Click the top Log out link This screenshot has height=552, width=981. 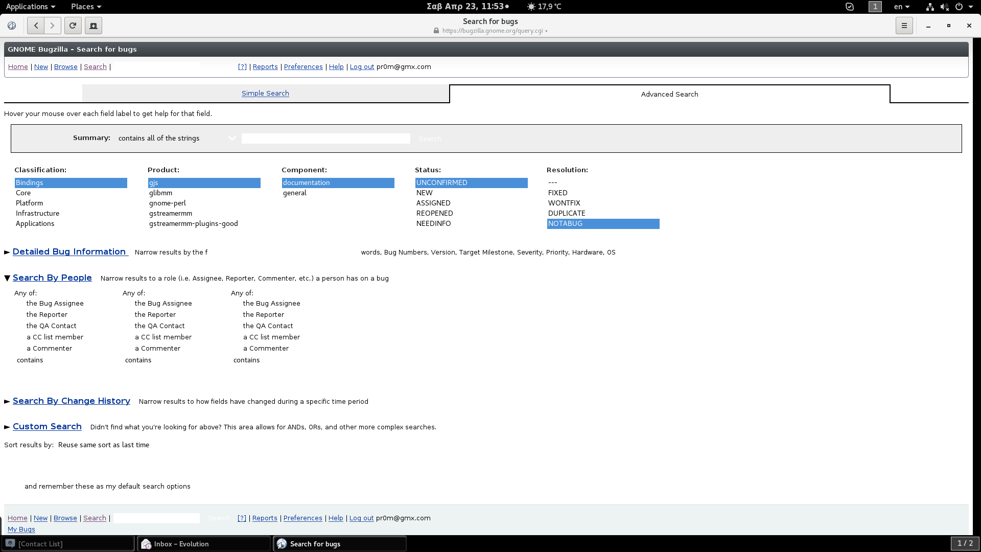[362, 66]
